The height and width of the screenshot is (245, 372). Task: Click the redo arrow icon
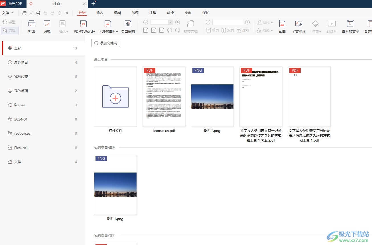pyautogui.click(x=52, y=13)
